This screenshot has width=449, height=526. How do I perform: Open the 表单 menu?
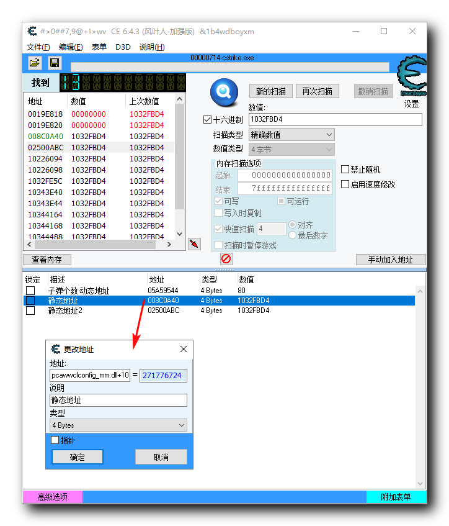pyautogui.click(x=99, y=47)
